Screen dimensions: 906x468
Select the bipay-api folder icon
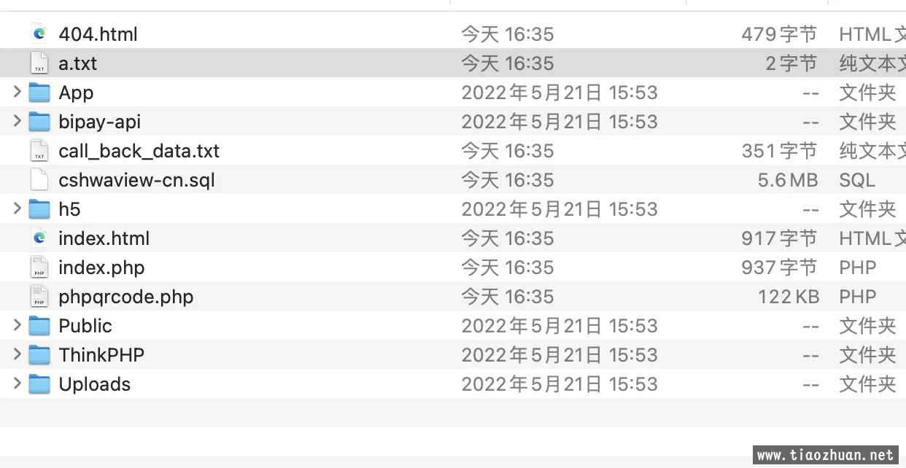pyautogui.click(x=39, y=122)
